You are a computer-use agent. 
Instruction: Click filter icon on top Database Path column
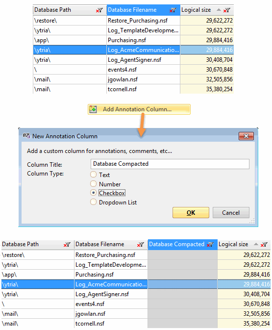pos(99,10)
